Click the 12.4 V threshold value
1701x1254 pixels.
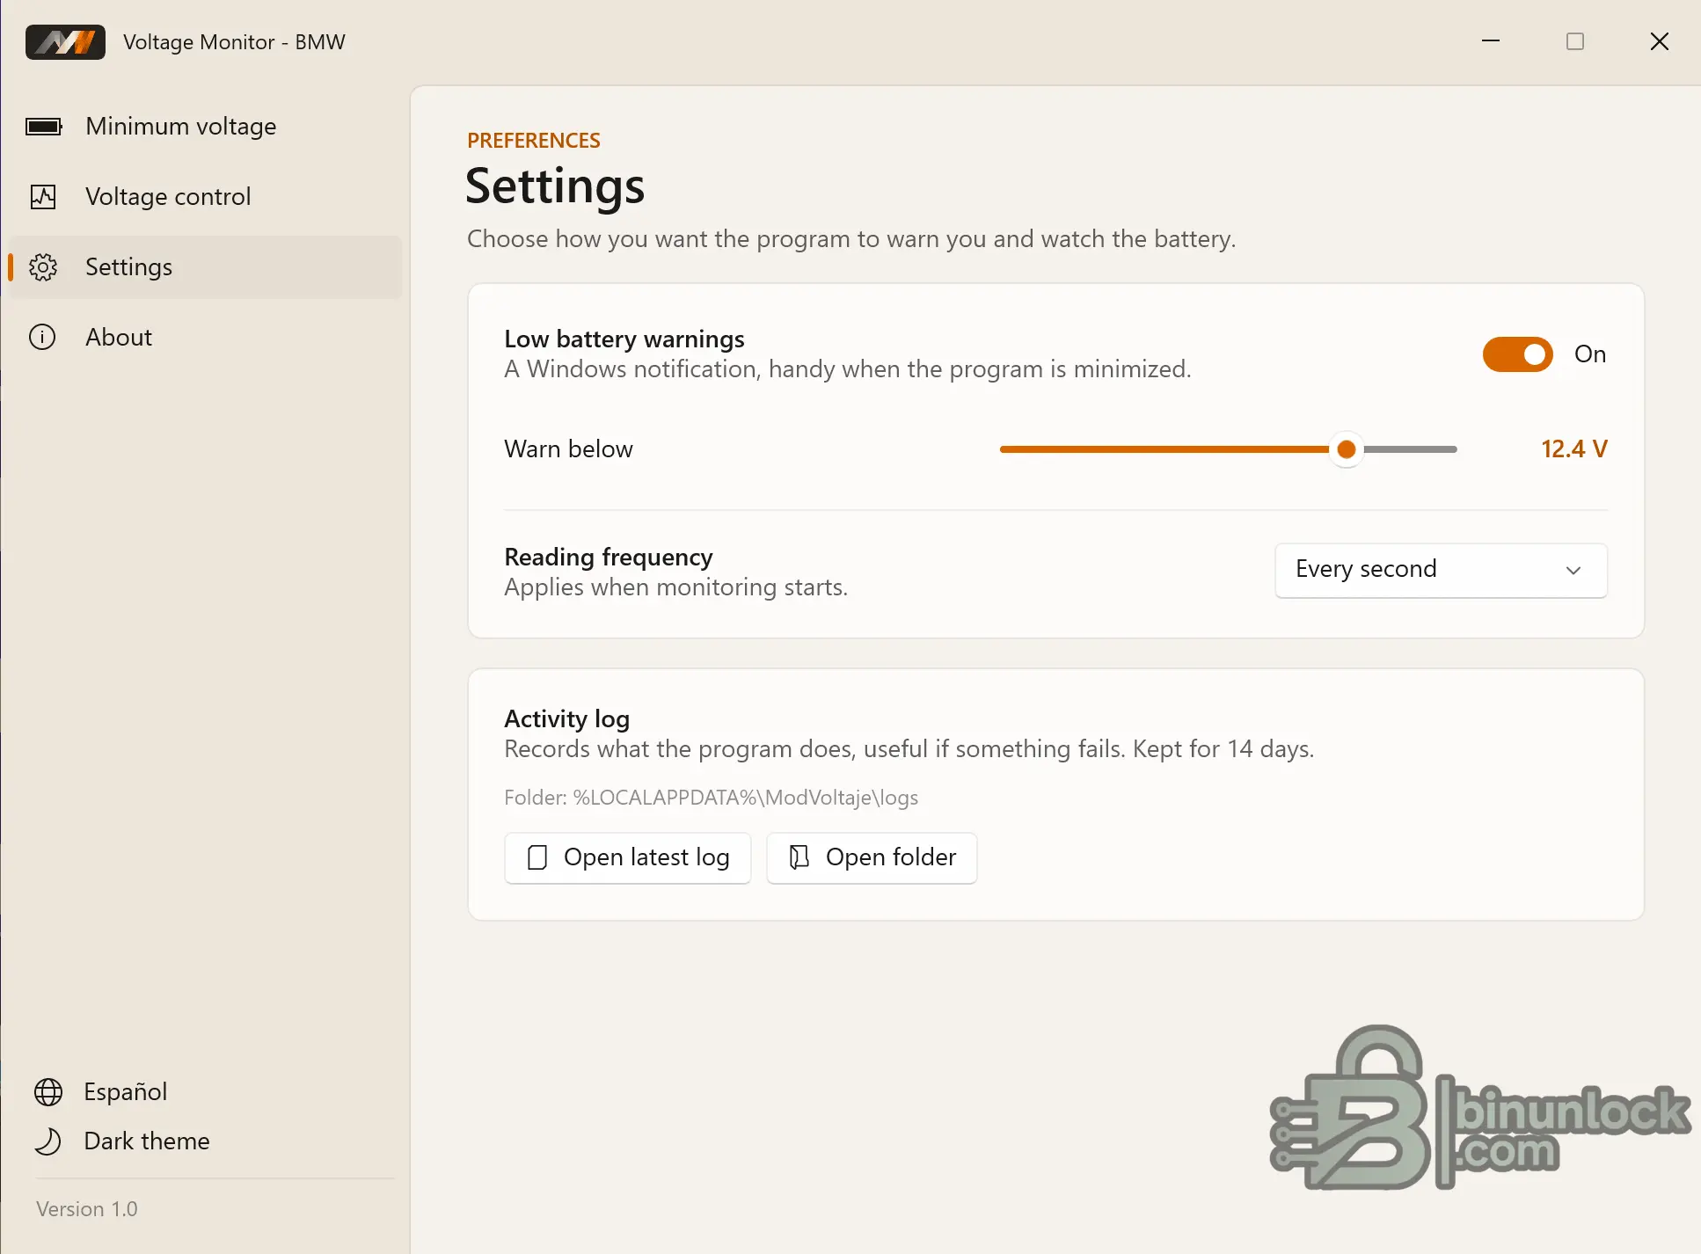click(x=1573, y=449)
